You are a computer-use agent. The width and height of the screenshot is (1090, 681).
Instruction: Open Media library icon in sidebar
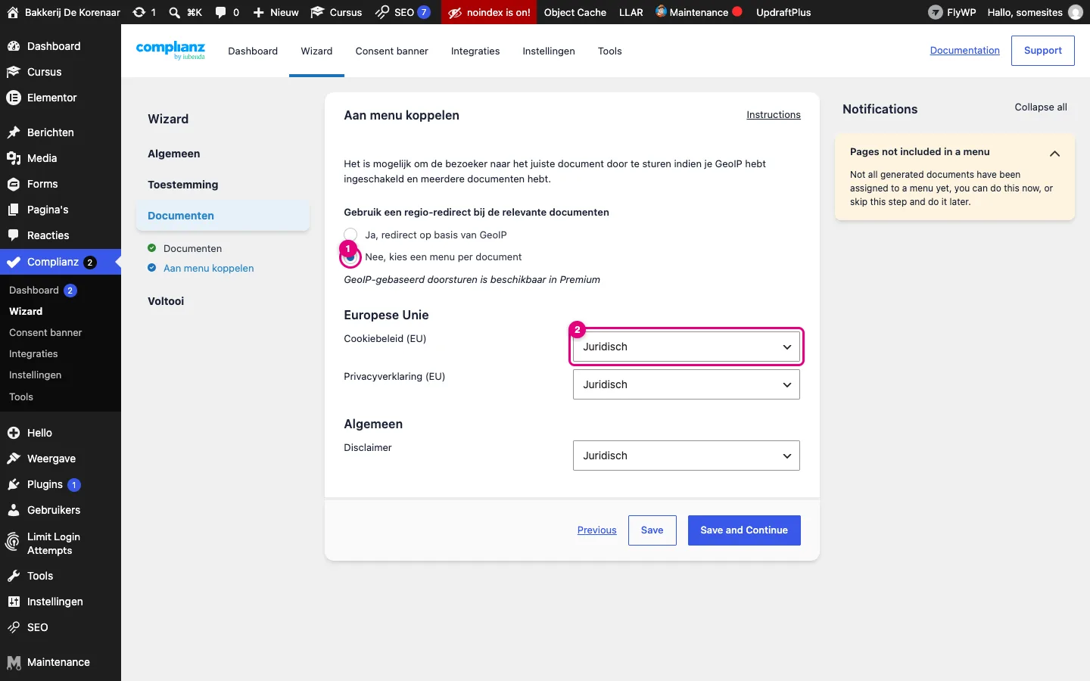click(x=13, y=158)
